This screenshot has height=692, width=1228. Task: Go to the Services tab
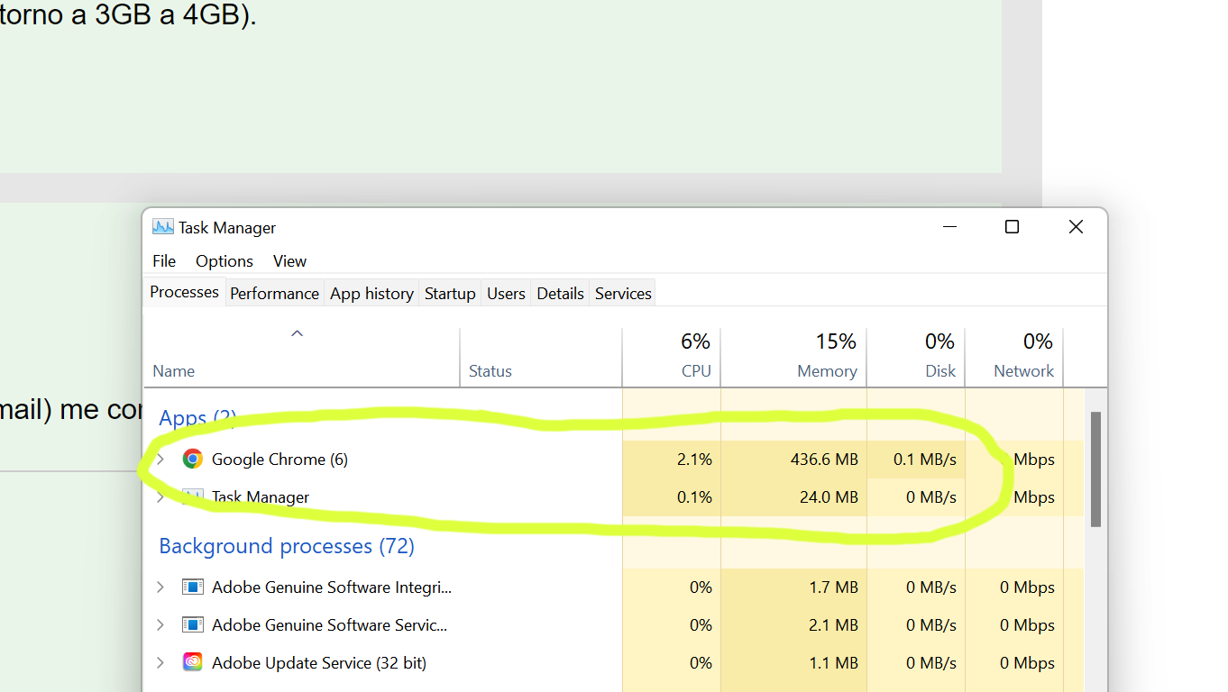coord(623,294)
